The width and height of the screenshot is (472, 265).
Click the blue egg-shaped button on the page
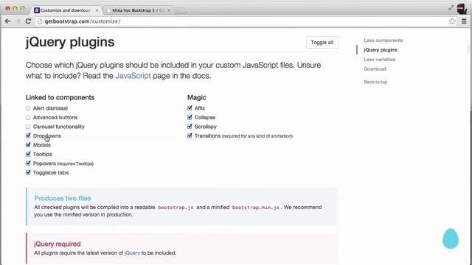451,239
